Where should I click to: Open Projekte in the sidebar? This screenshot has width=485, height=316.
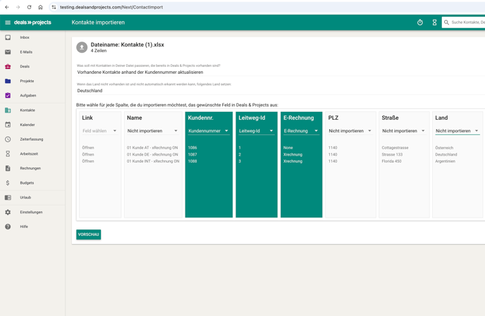(27, 81)
